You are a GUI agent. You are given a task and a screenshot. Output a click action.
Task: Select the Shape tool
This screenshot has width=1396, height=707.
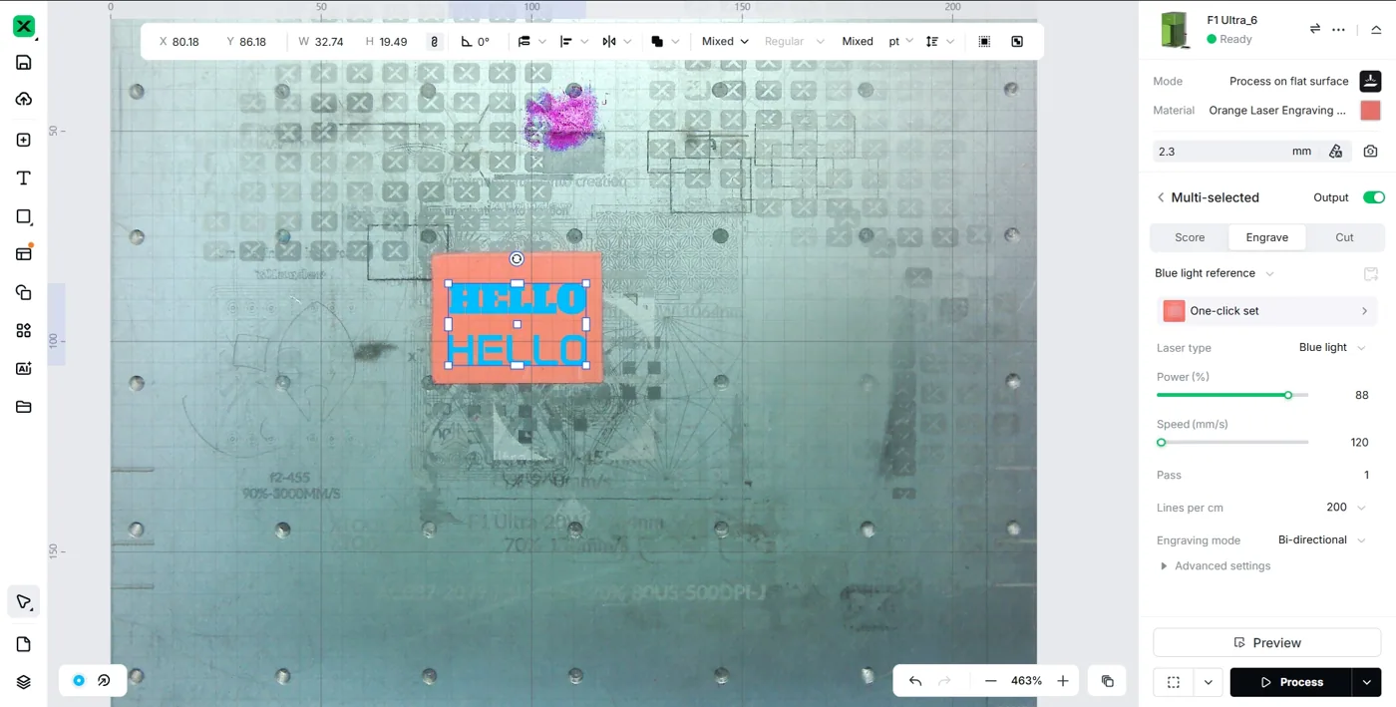[24, 216]
